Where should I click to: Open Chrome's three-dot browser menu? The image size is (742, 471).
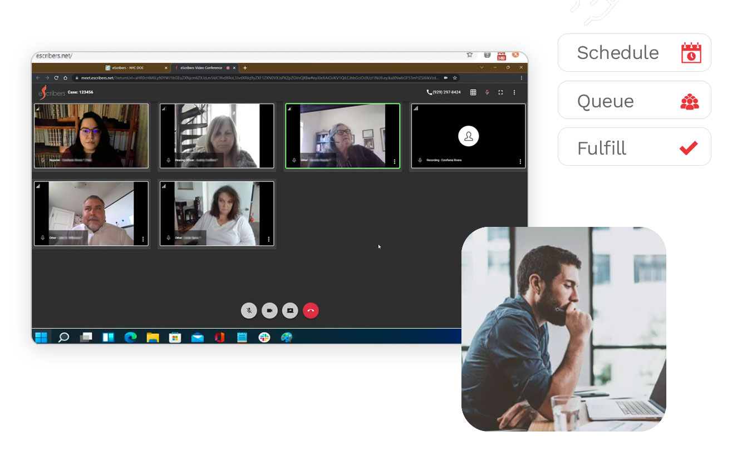522,78
